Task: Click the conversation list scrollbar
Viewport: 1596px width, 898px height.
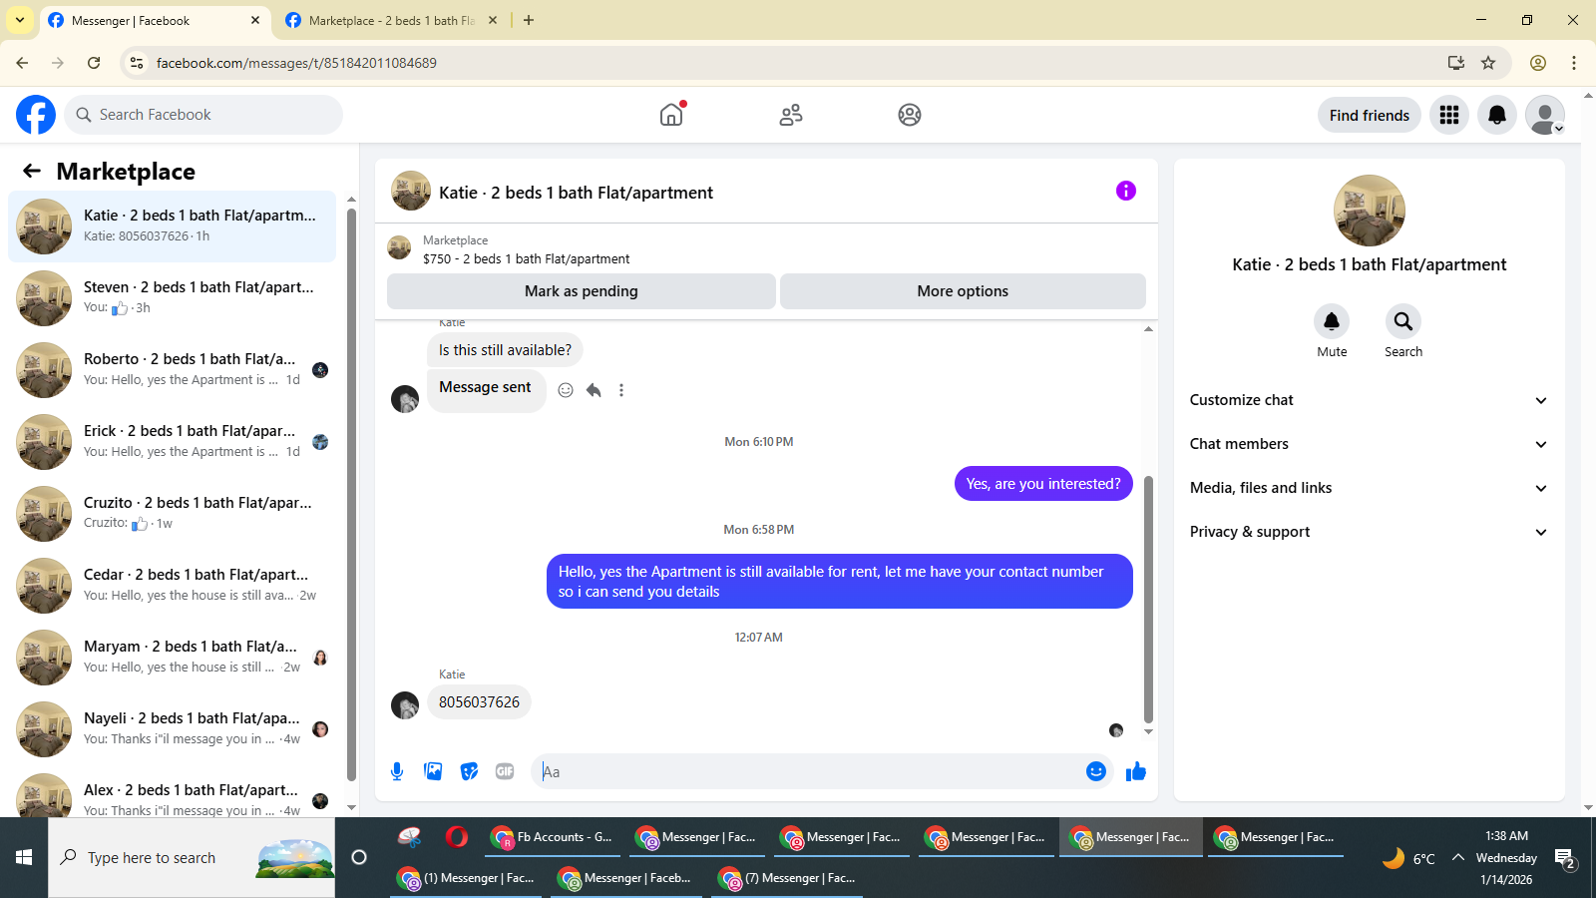Action: (x=351, y=494)
